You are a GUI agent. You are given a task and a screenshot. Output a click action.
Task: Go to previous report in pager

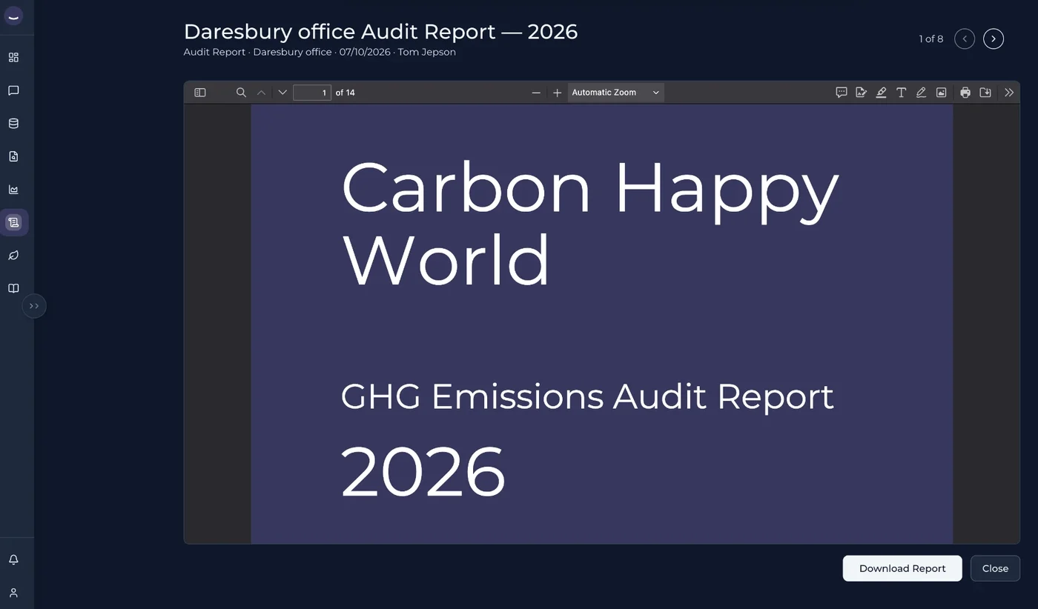click(x=965, y=39)
